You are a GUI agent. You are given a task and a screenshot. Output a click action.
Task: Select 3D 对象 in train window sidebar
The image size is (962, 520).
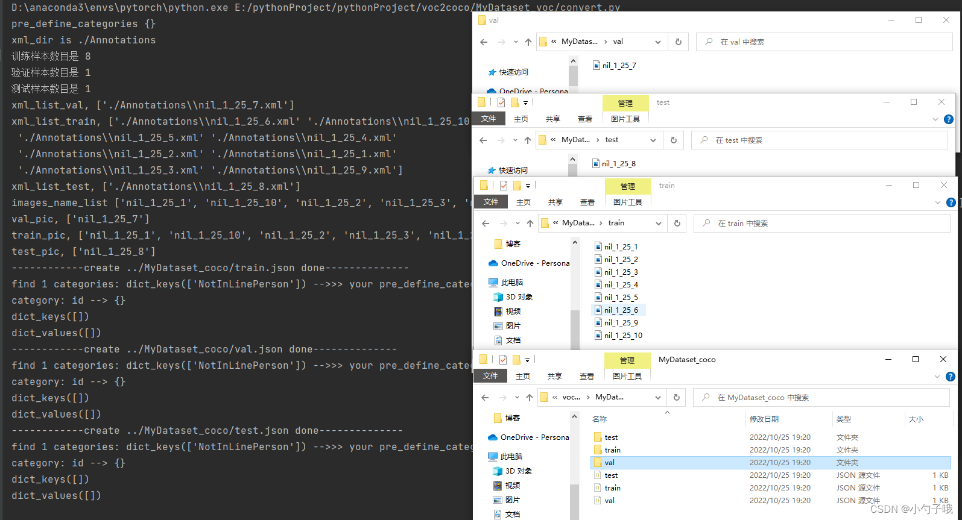(x=513, y=297)
